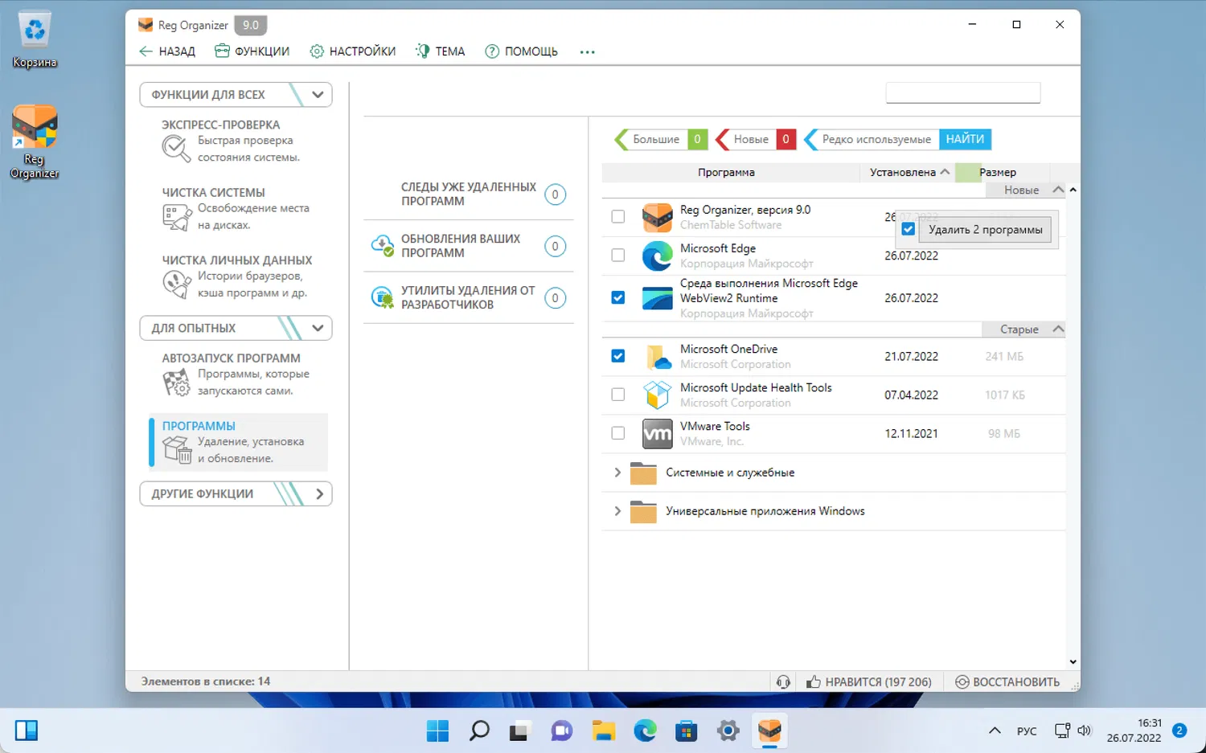
Task: Click the Microsoft Update Health Tools icon
Action: pos(657,395)
